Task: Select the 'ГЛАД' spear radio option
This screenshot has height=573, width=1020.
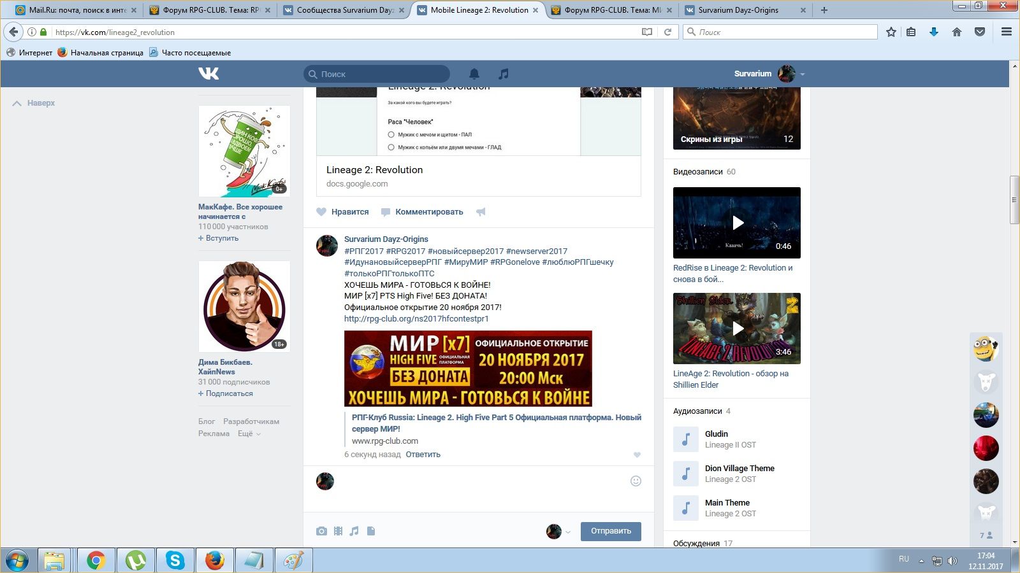Action: click(391, 148)
